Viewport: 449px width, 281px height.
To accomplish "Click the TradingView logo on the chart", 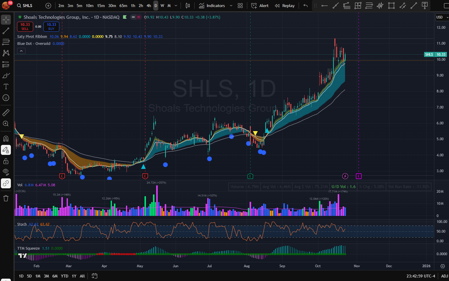I will [22, 255].
